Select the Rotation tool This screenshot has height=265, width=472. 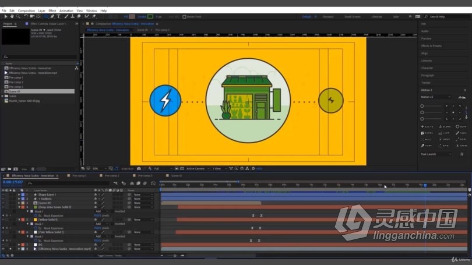tap(26, 16)
